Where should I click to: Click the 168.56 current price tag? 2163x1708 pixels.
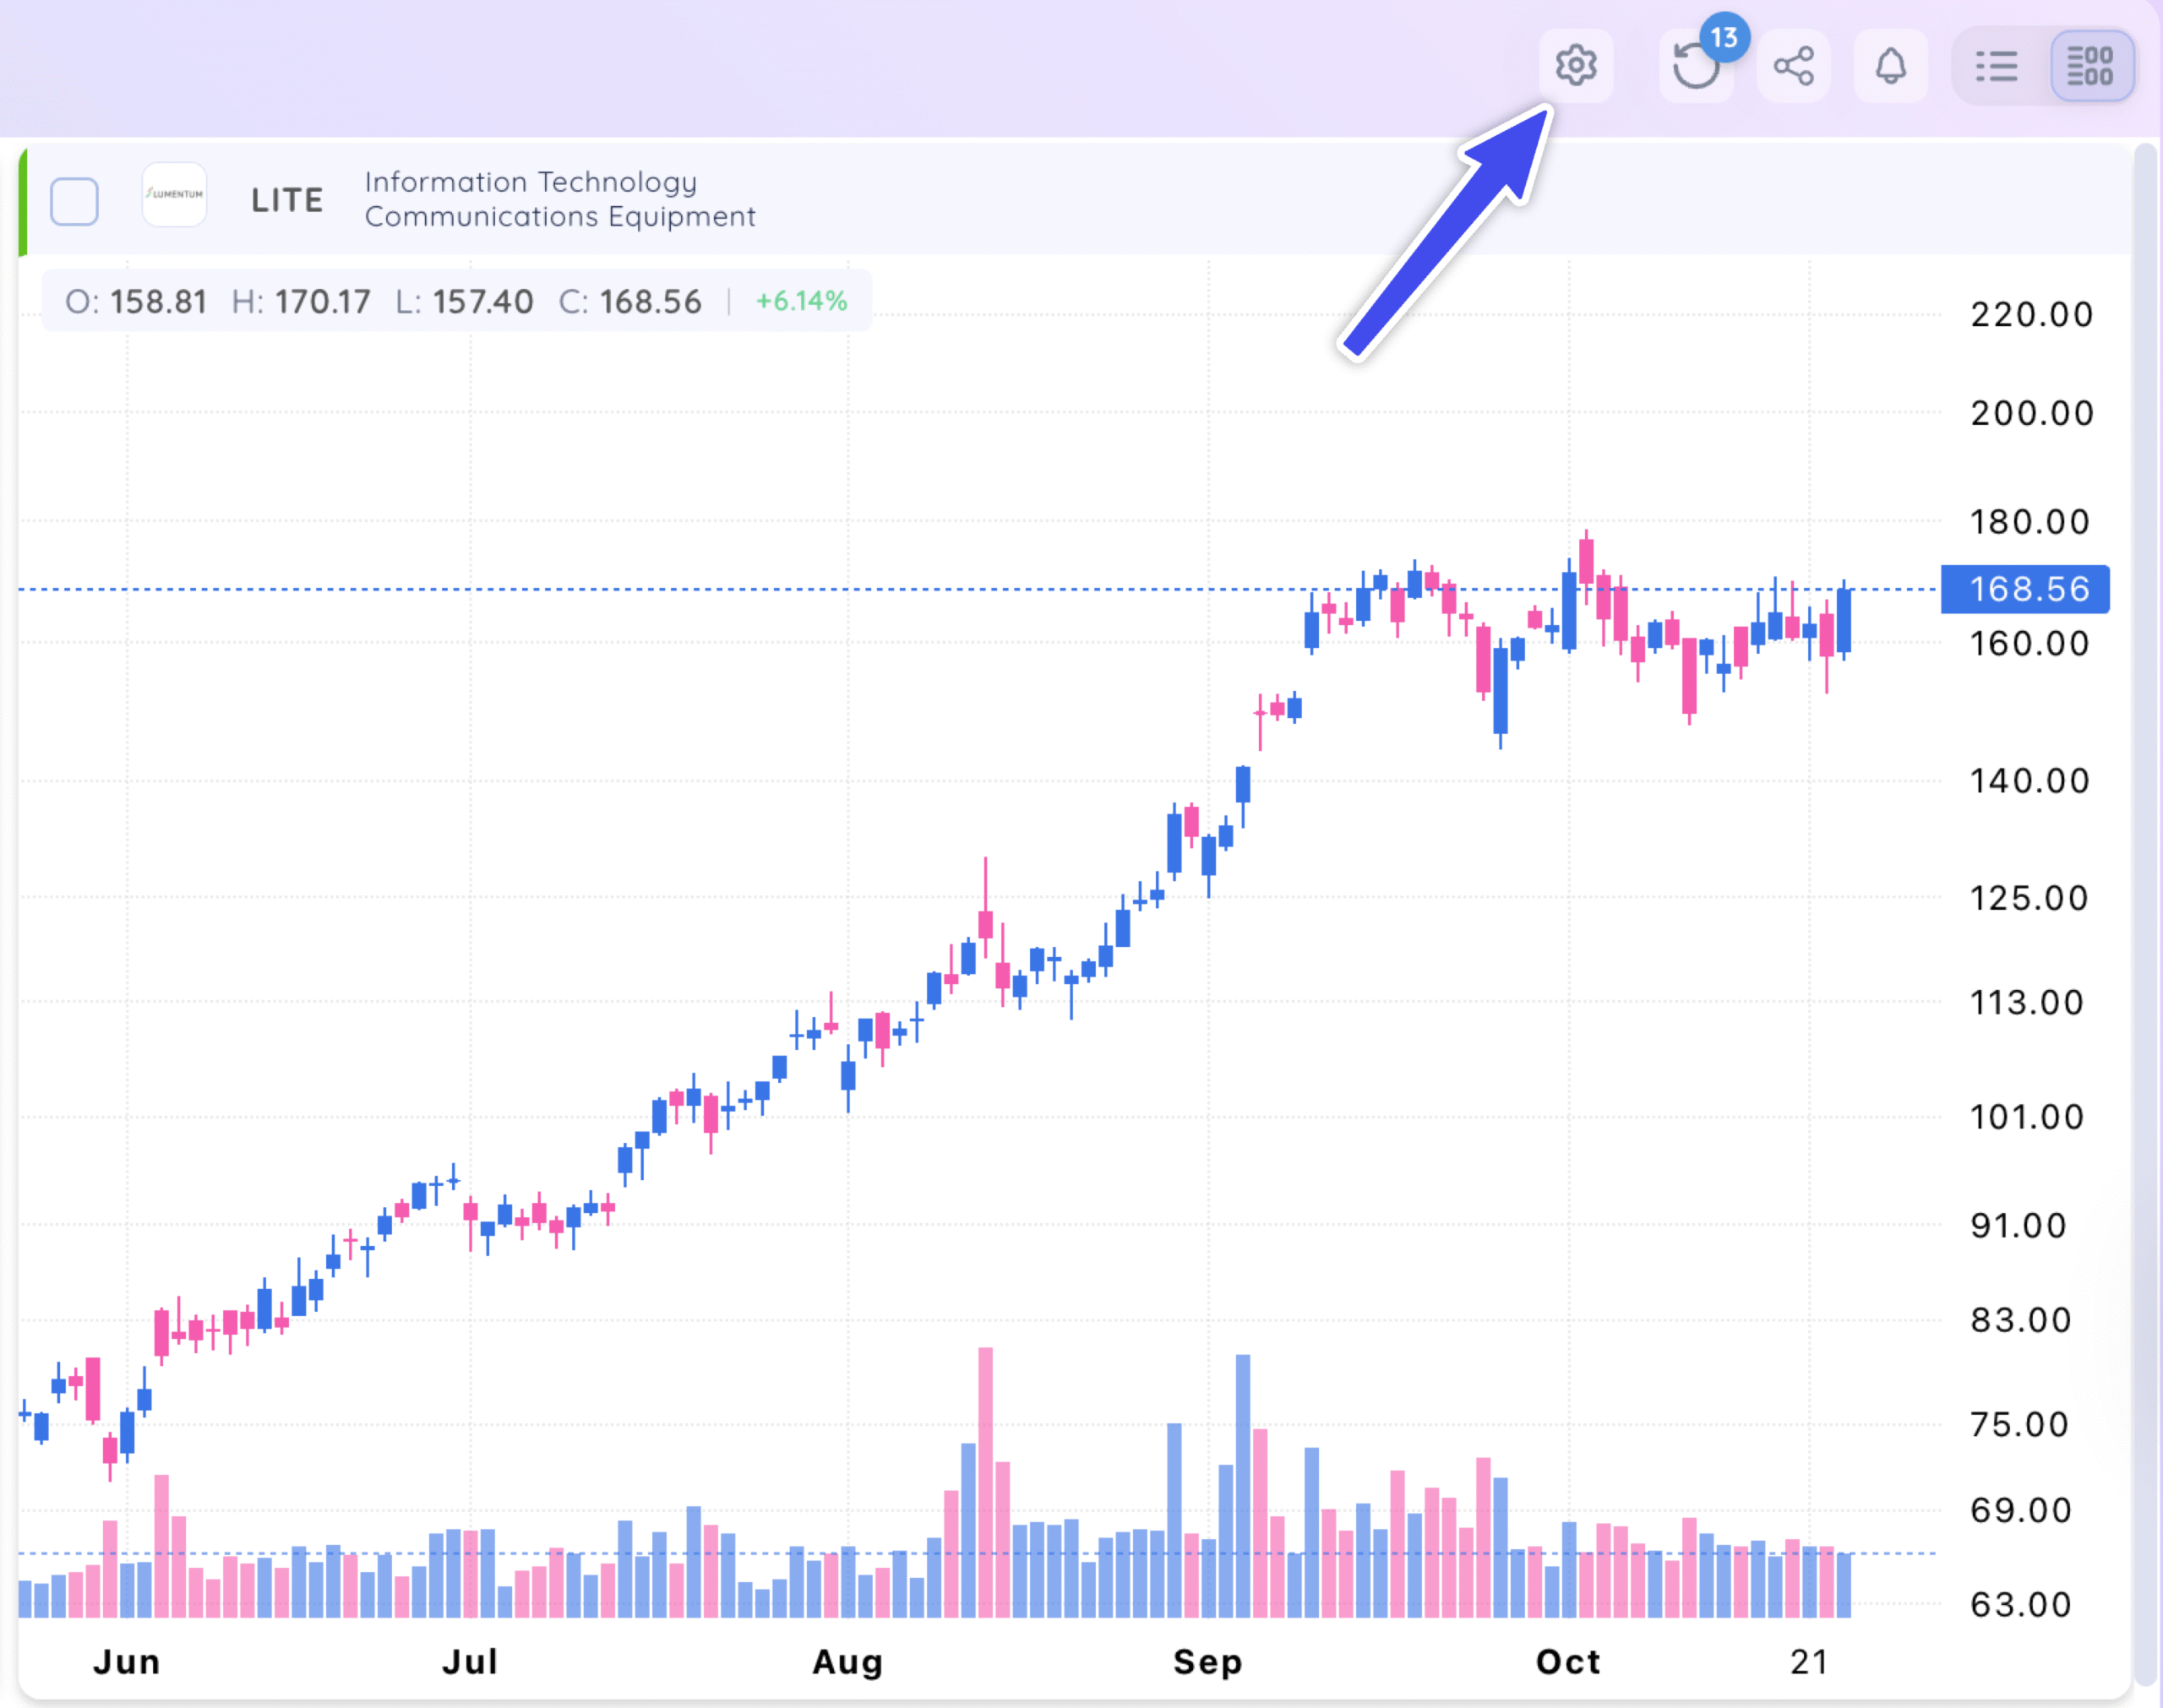(2027, 589)
